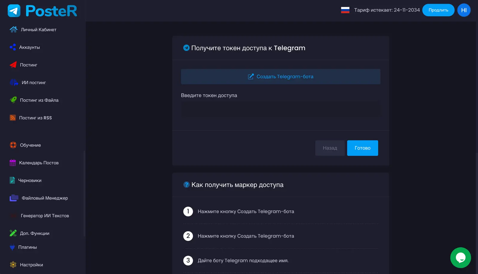Viewport: 478px width, 274px height.
Task: Click the Создать Telegram-бота button
Action: pos(281,76)
